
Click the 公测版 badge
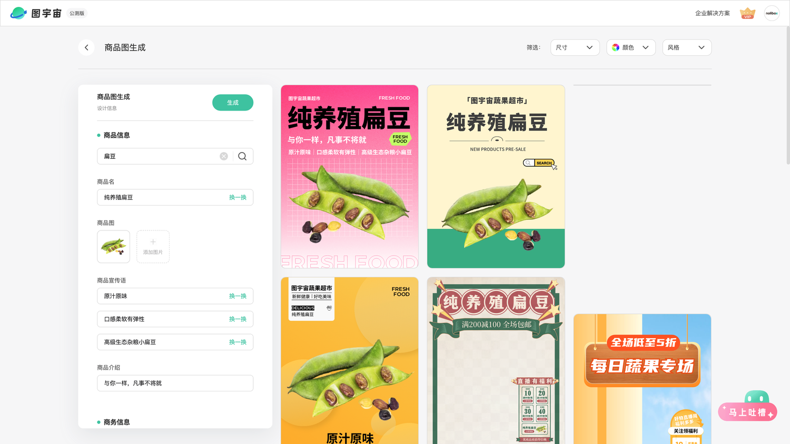click(77, 13)
